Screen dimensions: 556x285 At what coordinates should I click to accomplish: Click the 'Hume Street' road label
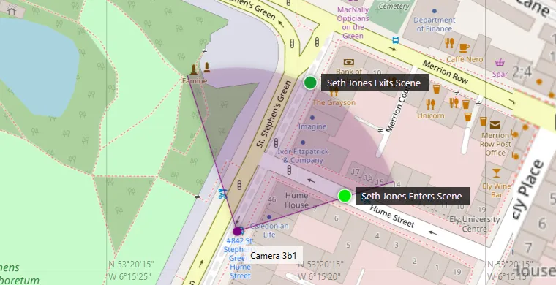click(x=392, y=216)
